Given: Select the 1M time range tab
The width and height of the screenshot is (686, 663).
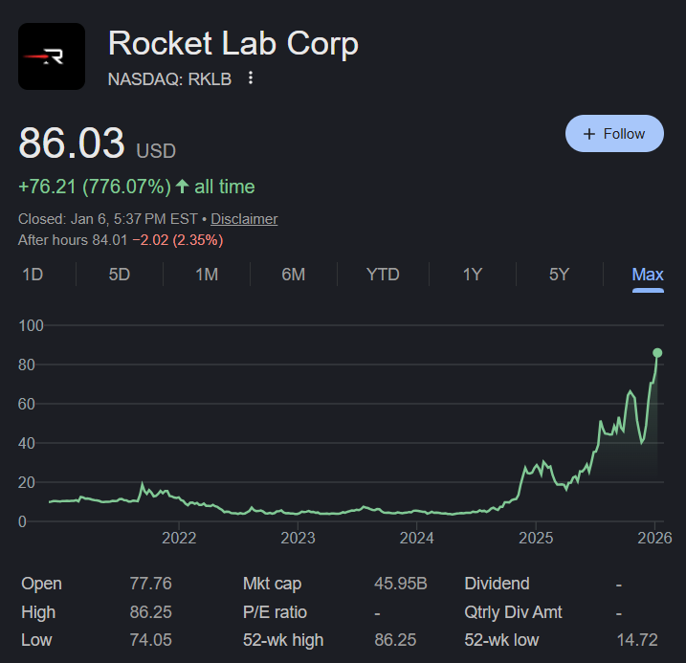Looking at the screenshot, I should tap(207, 275).
